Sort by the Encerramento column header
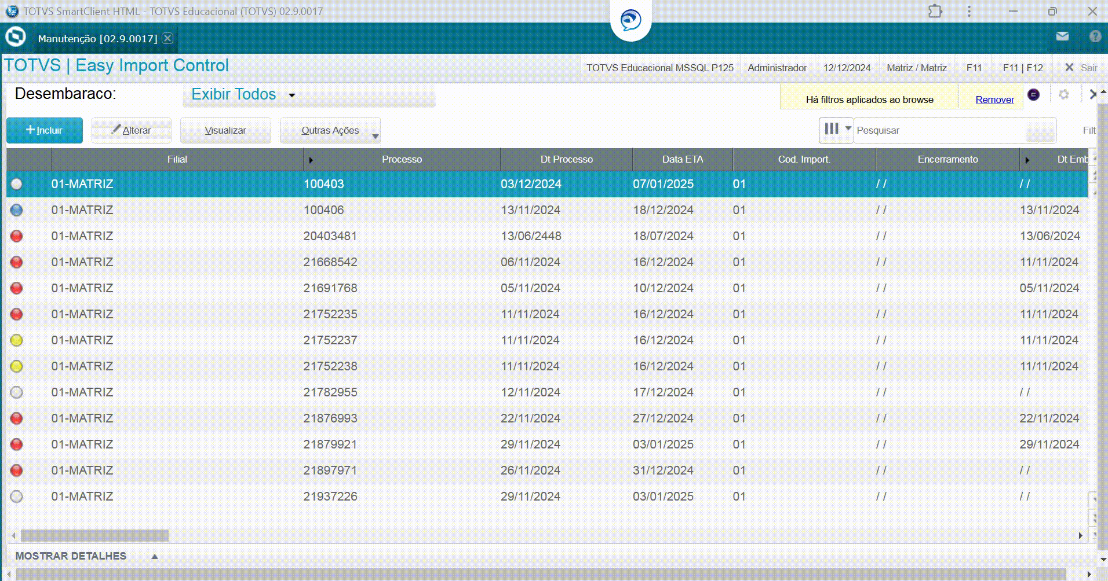 (x=948, y=160)
